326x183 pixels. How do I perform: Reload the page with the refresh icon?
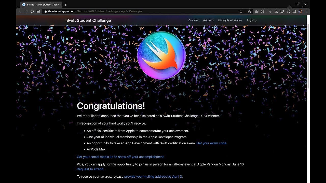pyautogui.click(x=32, y=11)
